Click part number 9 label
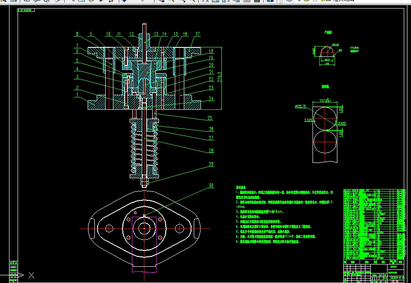 pyautogui.click(x=91, y=34)
